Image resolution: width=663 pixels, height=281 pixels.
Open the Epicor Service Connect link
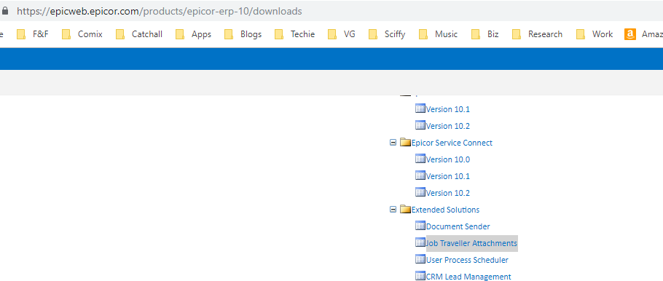452,143
